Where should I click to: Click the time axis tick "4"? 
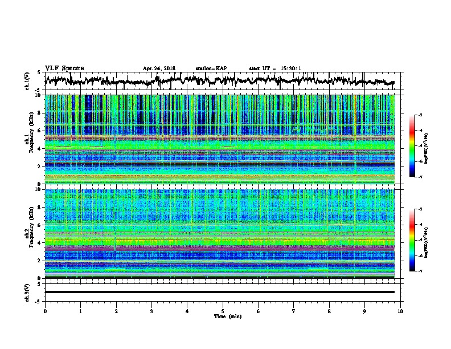tap(187, 311)
